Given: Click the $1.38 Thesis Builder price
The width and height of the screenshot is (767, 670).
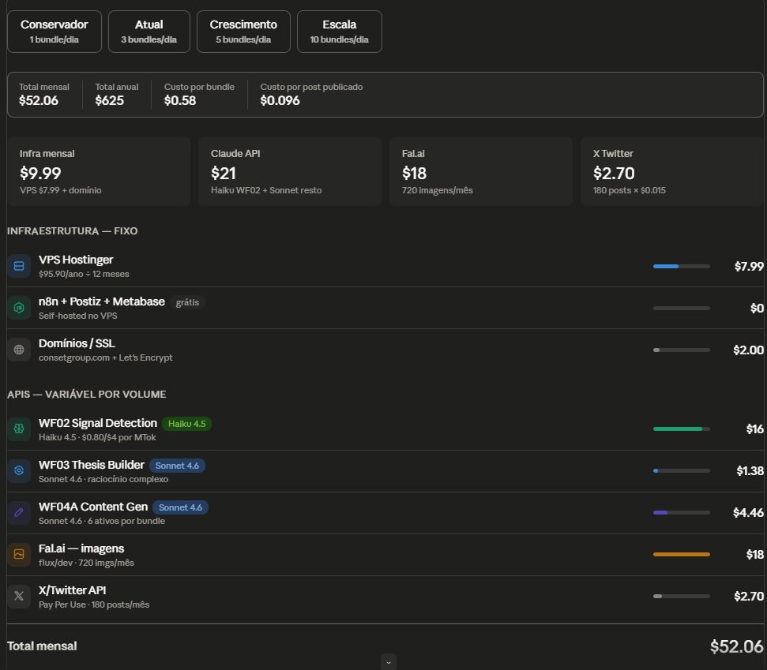Looking at the screenshot, I should pyautogui.click(x=750, y=470).
